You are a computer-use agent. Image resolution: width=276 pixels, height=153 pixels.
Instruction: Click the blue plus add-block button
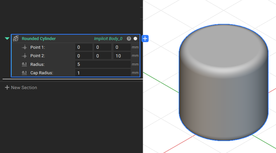(145, 38)
